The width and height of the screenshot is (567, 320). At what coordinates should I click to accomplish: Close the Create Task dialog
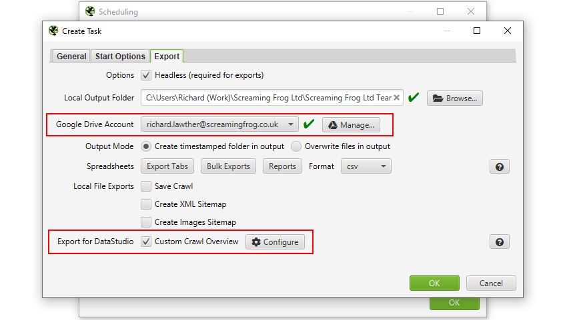(x=508, y=31)
